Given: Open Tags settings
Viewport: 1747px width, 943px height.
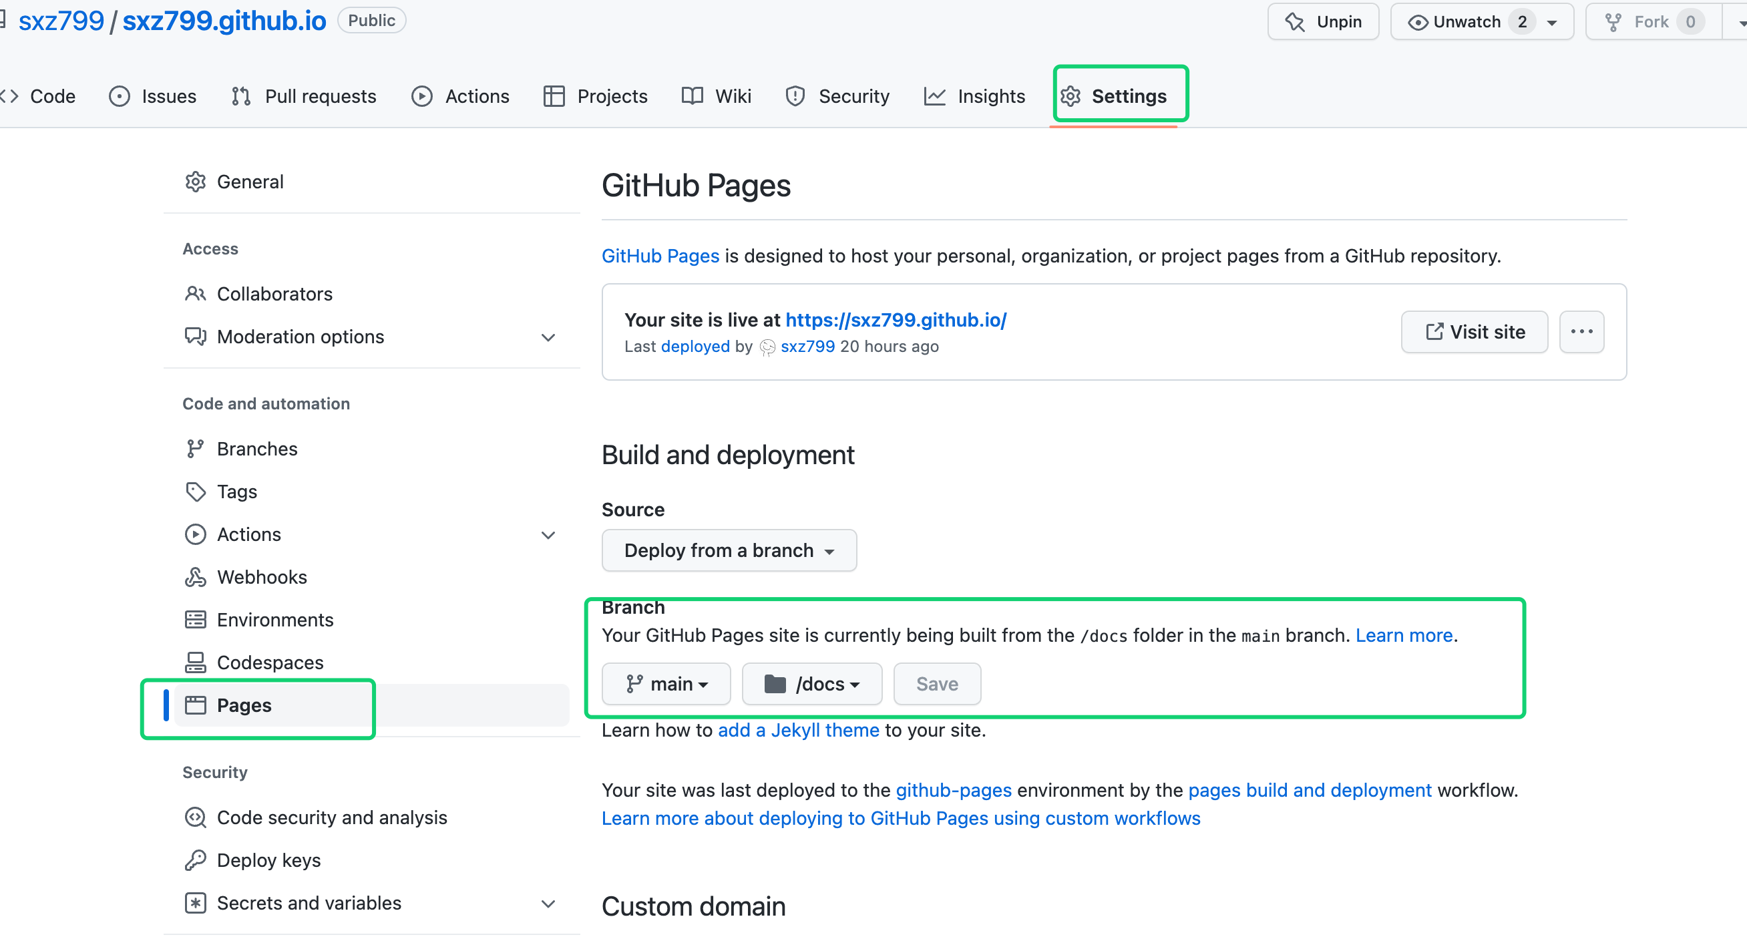Looking at the screenshot, I should coord(371,491).
